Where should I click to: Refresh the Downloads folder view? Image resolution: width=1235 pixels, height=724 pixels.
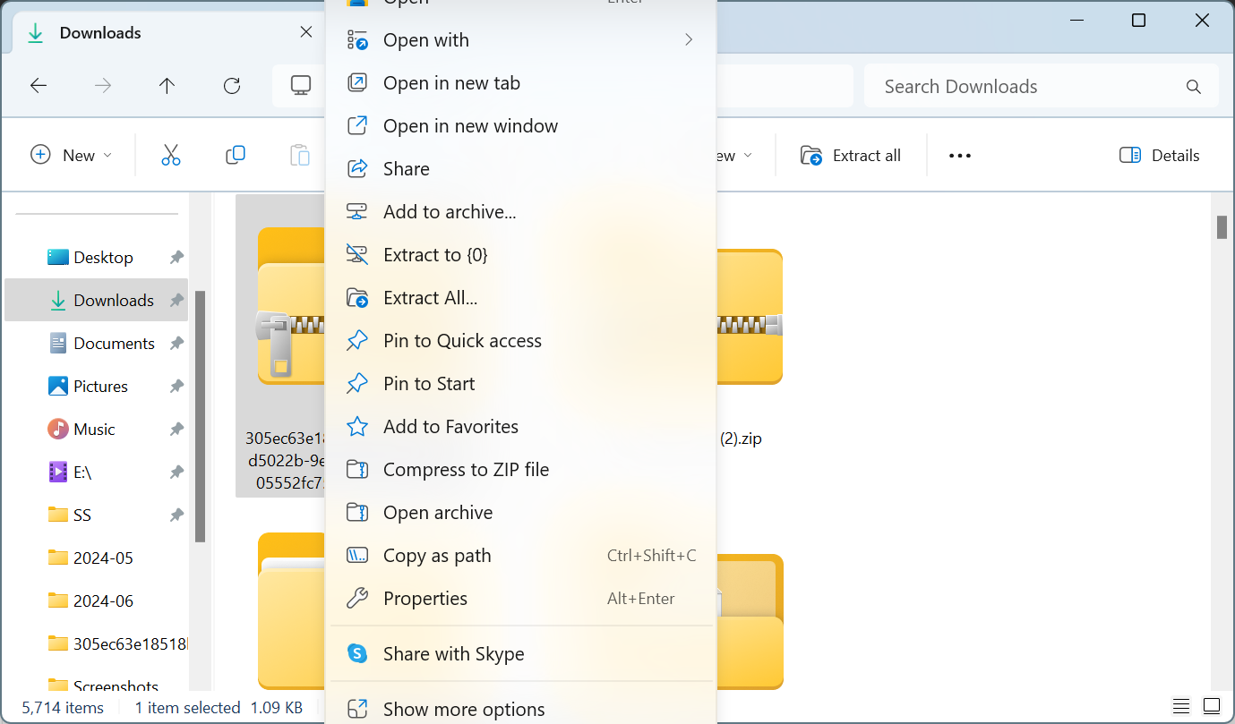pos(232,85)
